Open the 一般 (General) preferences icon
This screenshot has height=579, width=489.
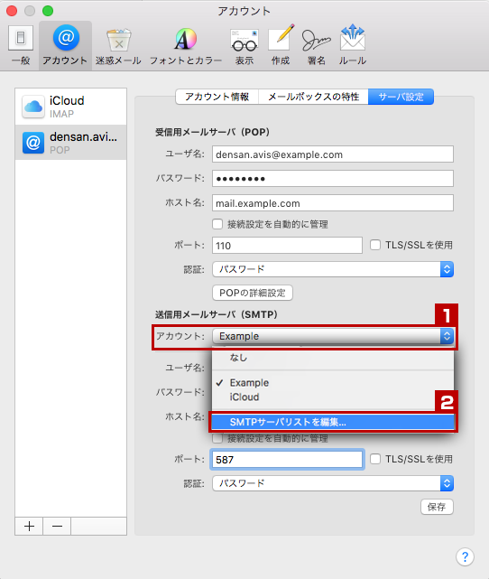pos(21,45)
